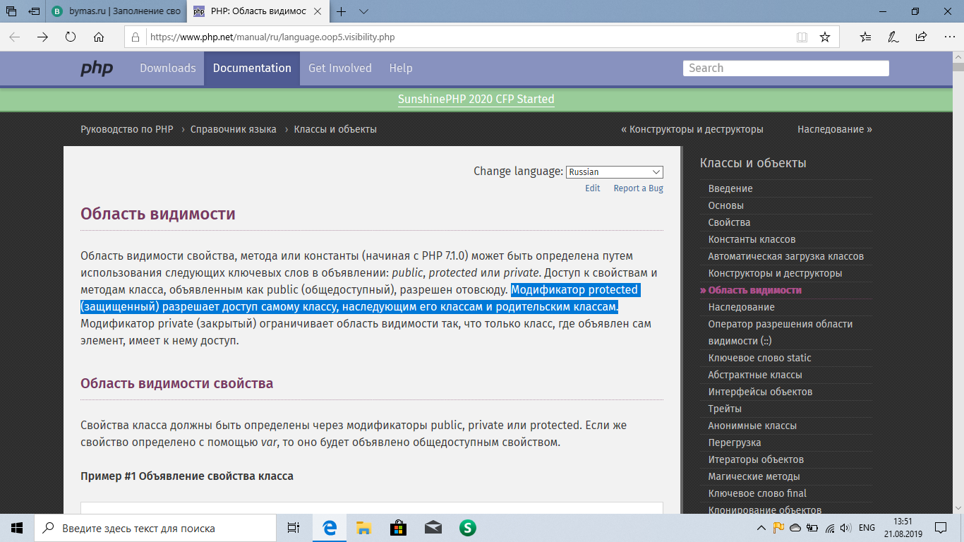Open Microsoft Store from the taskbar
Screen dimensions: 964x542
pyautogui.click(x=398, y=528)
